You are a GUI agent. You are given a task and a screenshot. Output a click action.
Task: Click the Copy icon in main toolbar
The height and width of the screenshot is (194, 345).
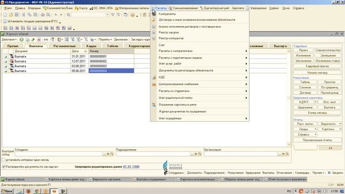click(30, 15)
